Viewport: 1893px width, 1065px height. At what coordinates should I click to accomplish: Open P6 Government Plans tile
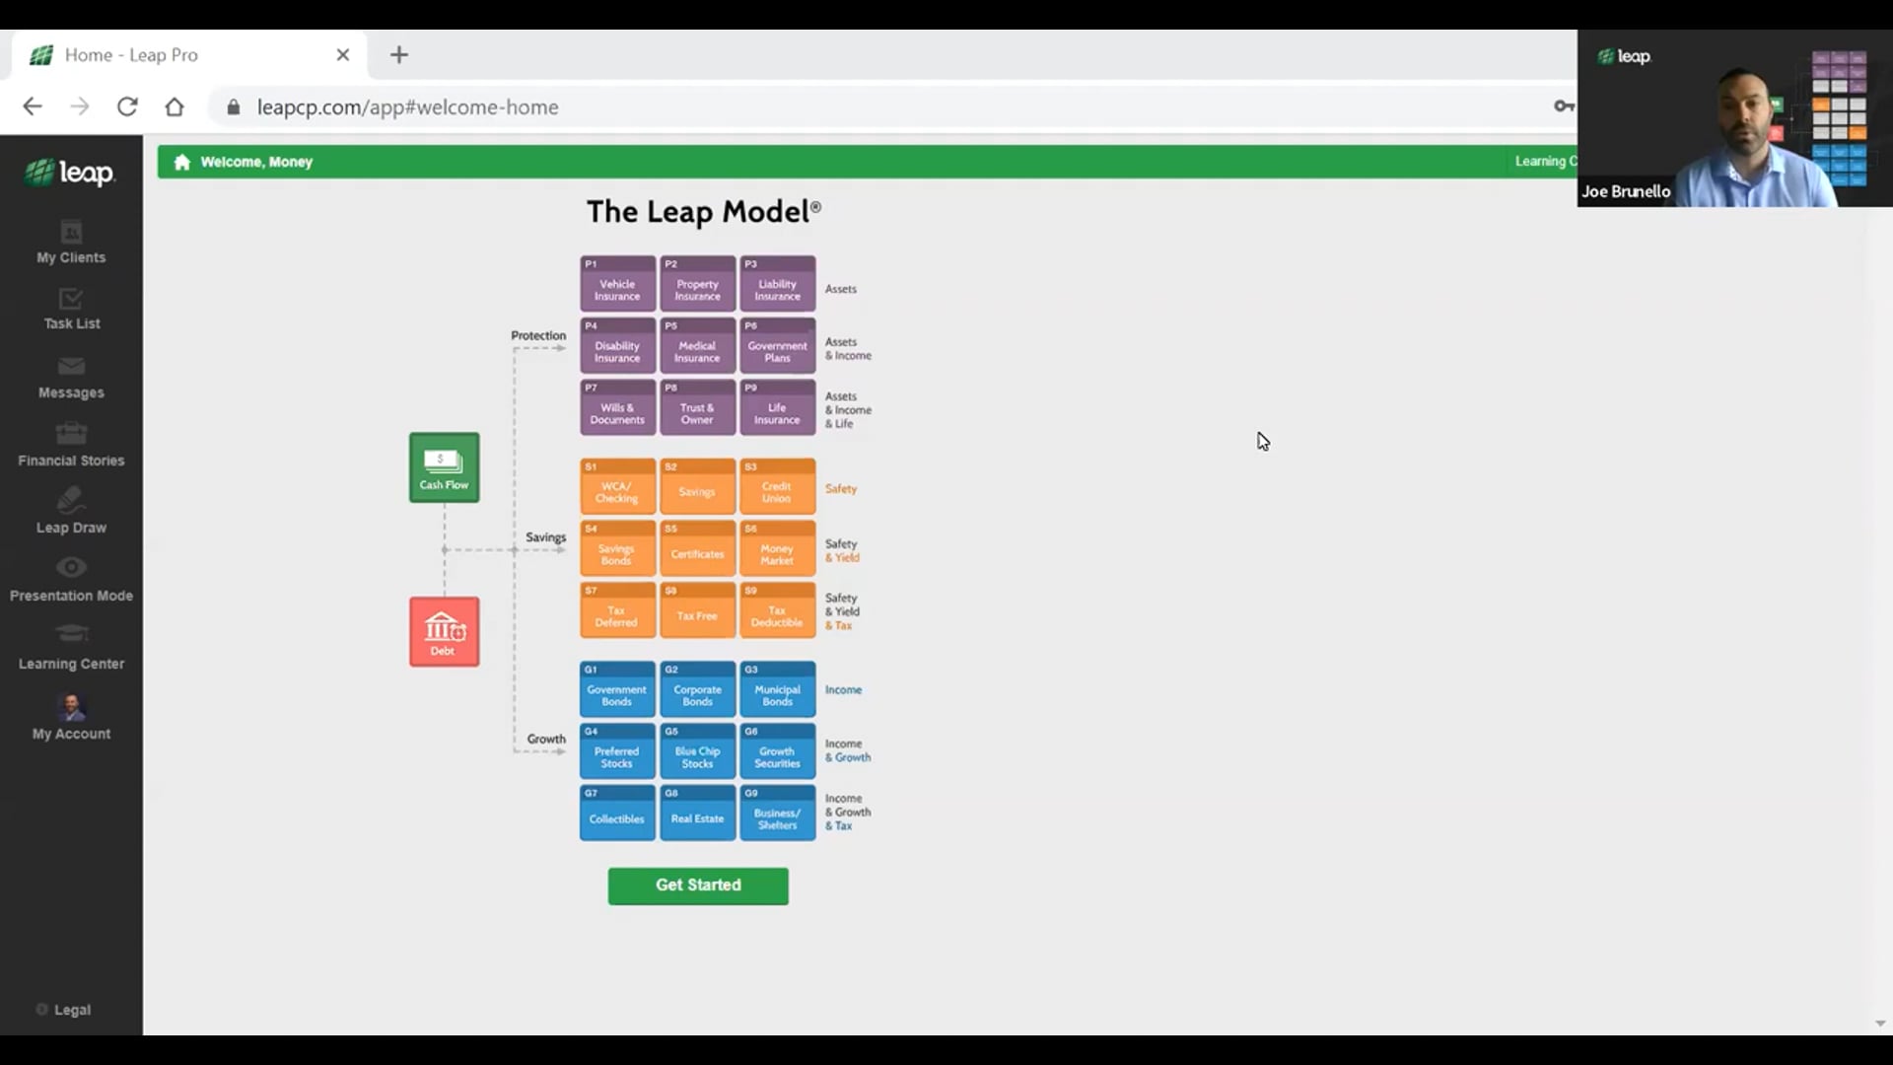[778, 346]
